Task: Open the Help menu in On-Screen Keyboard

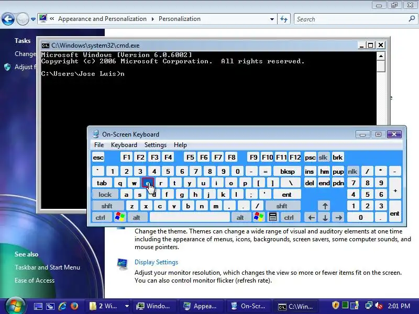Action: 180,145
